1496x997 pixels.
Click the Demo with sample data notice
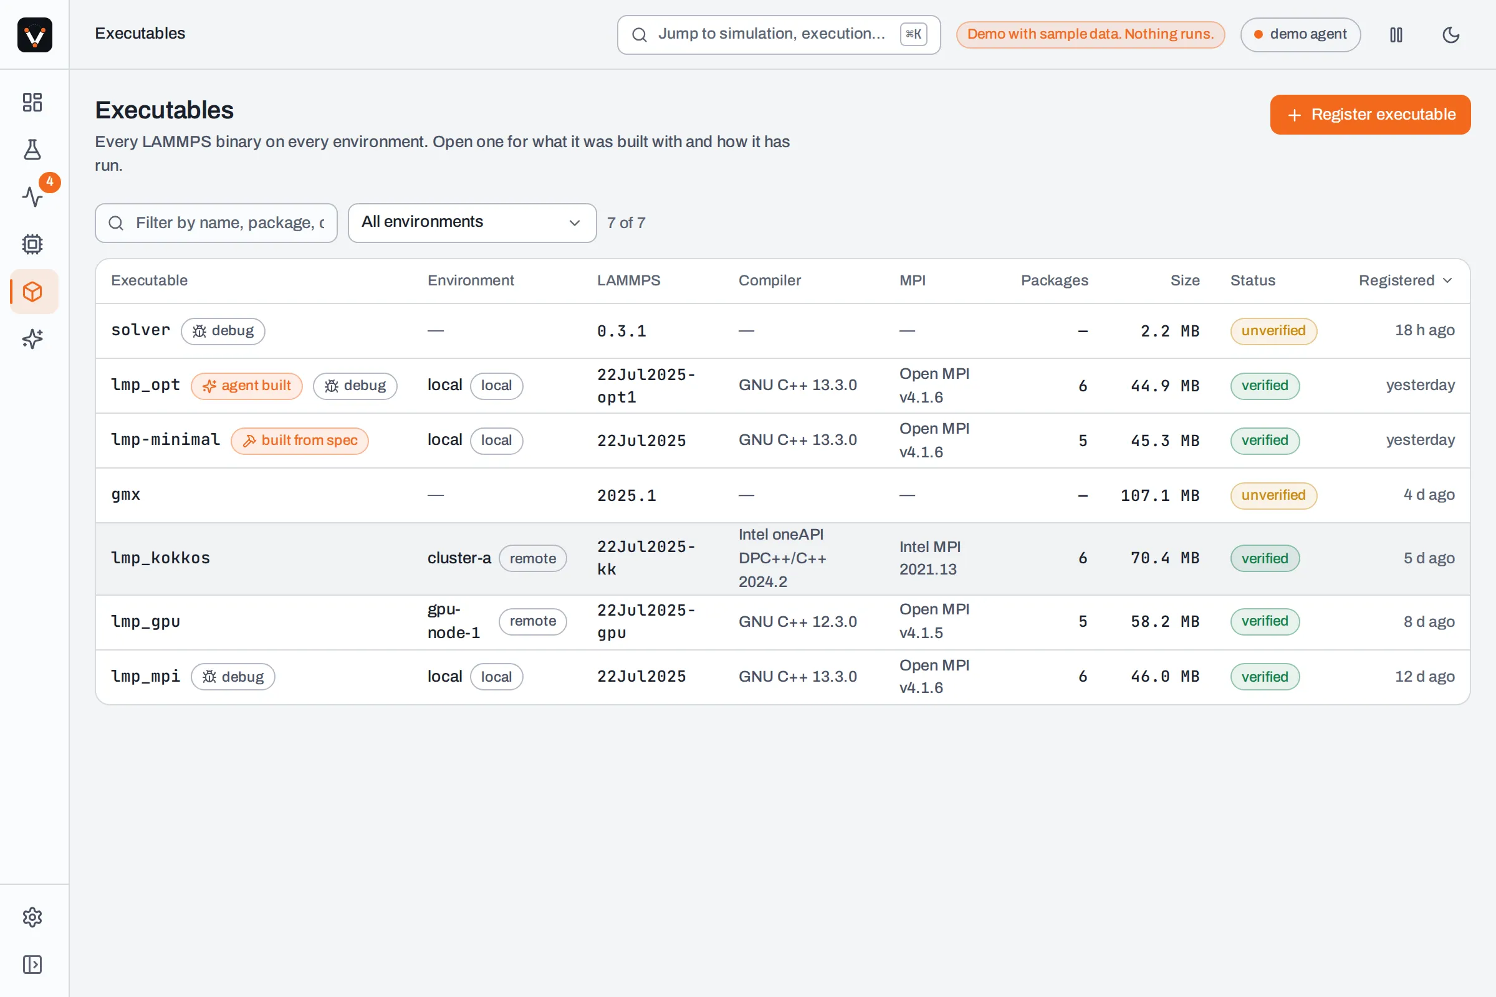tap(1090, 34)
